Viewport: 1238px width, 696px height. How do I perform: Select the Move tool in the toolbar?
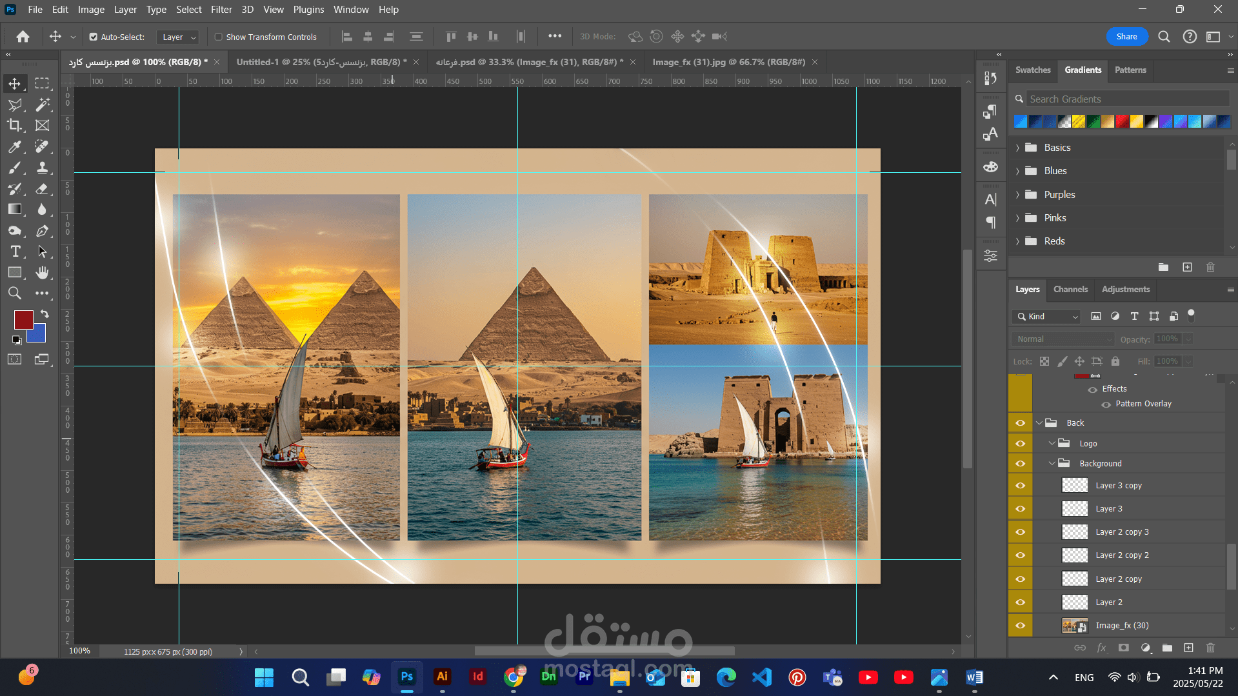point(14,83)
